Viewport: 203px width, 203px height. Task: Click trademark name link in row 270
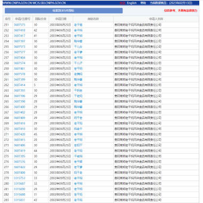[78, 129]
